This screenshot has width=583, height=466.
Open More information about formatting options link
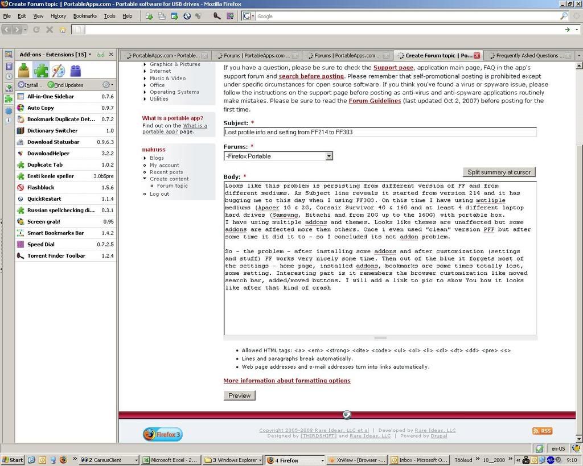pos(287,381)
